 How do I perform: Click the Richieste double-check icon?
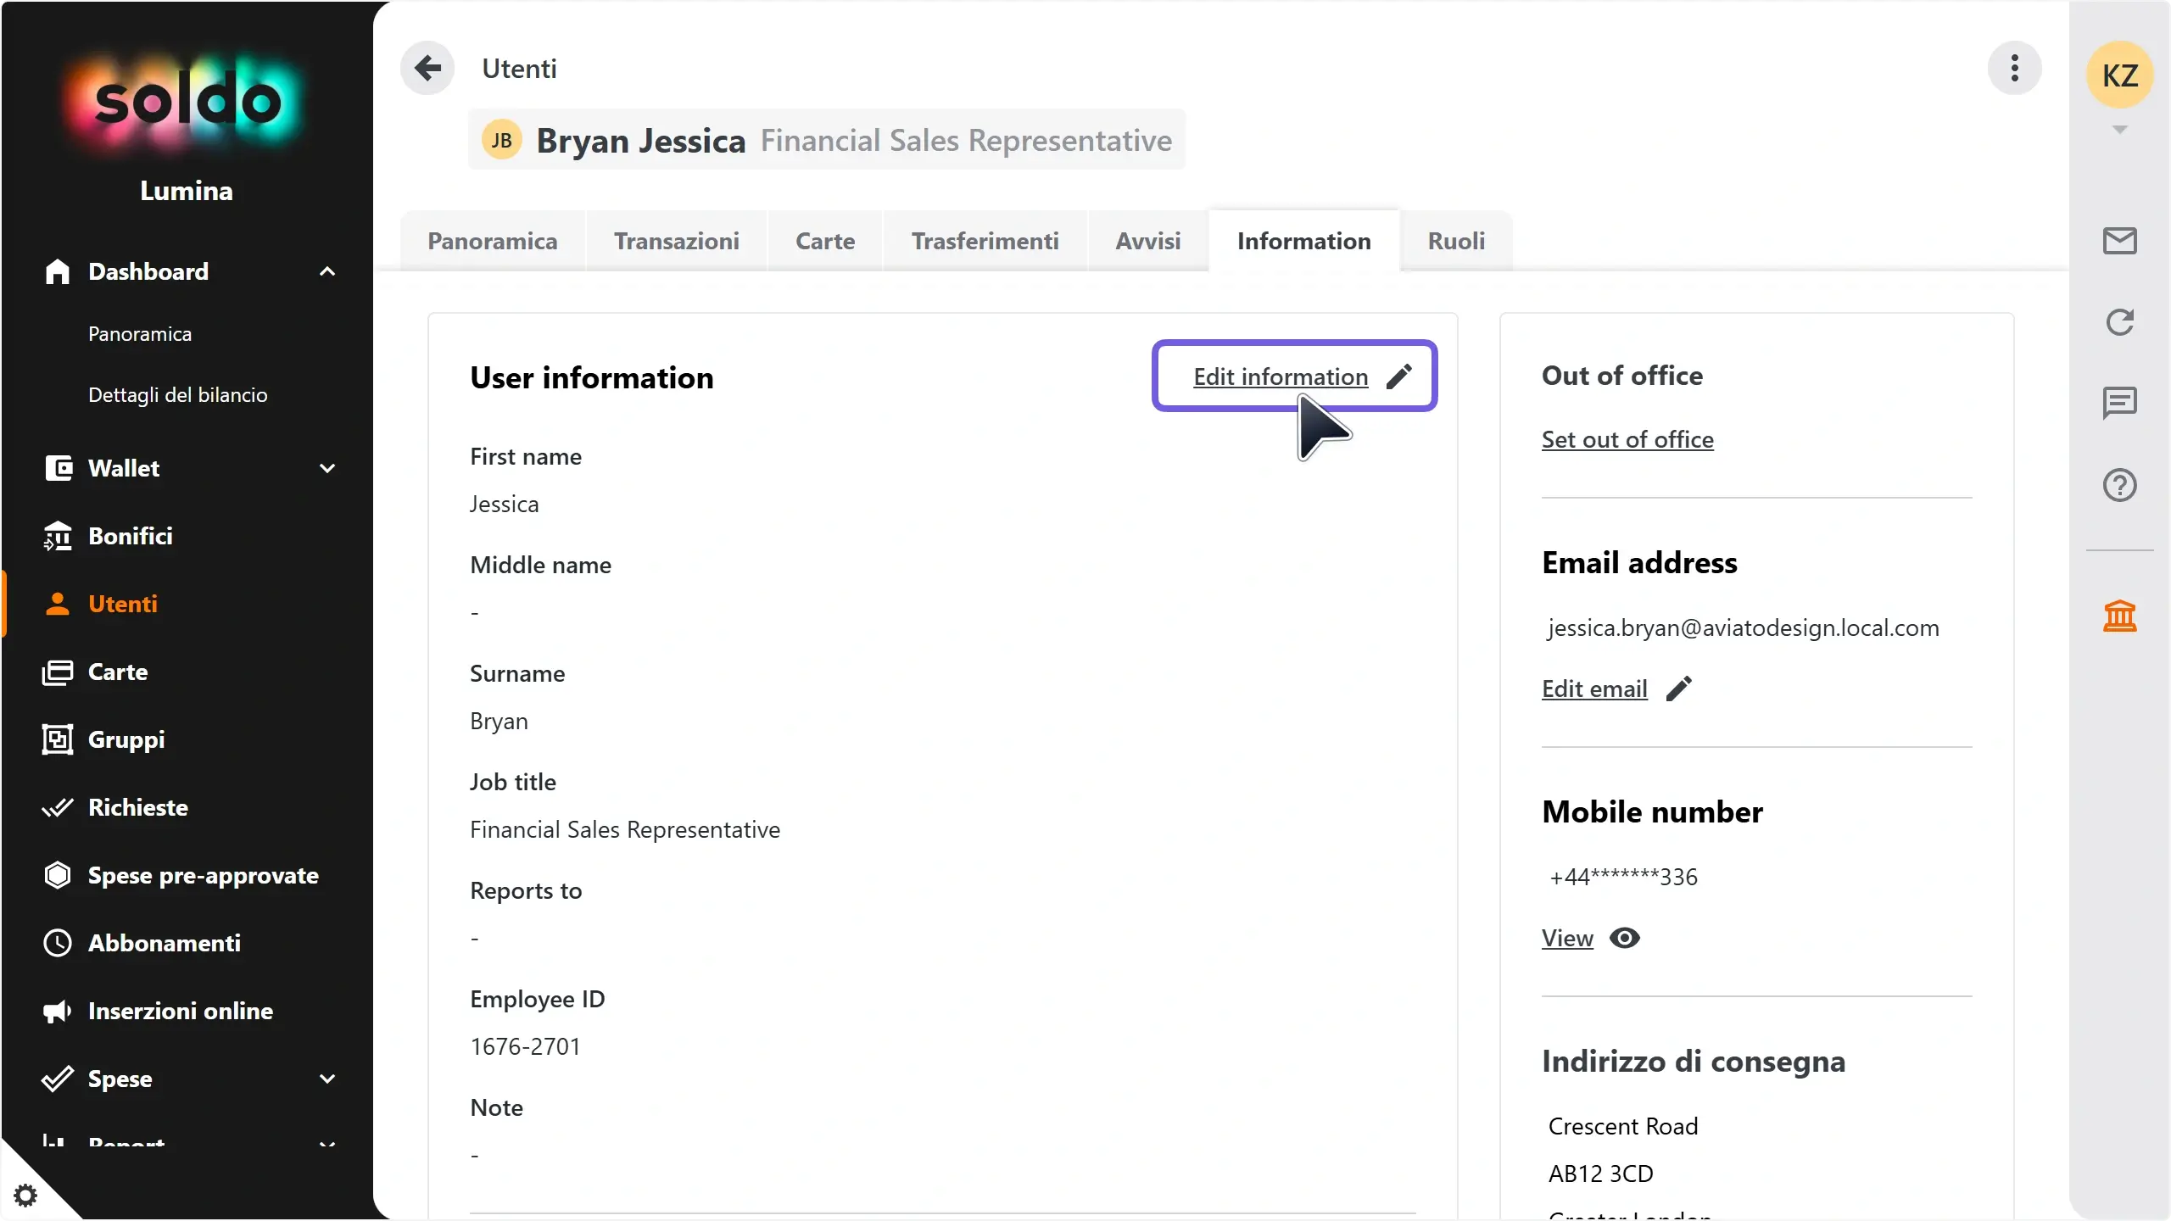[x=57, y=807]
